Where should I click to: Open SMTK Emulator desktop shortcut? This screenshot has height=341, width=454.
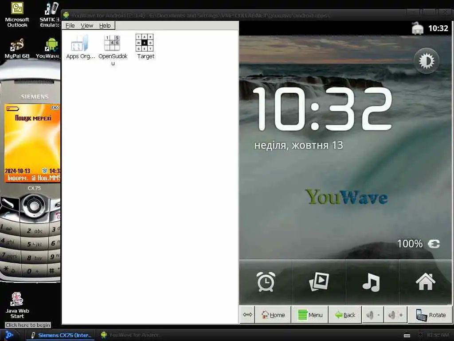click(x=50, y=15)
